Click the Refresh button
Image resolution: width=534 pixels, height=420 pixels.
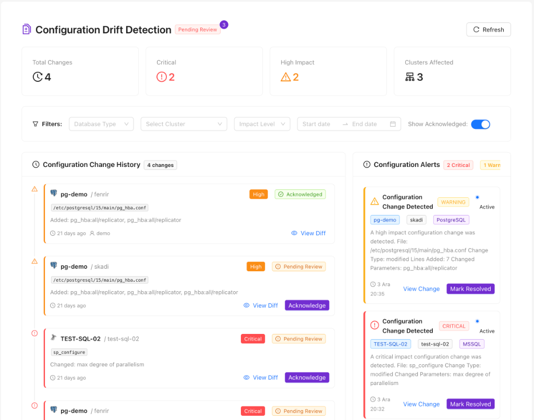click(488, 29)
